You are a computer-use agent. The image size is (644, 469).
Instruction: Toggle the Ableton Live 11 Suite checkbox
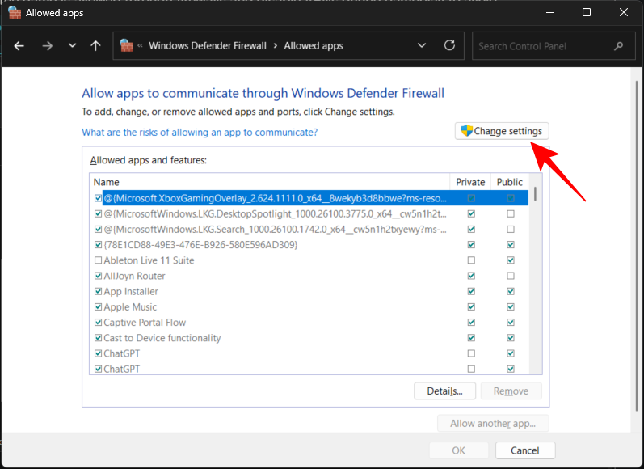(98, 260)
